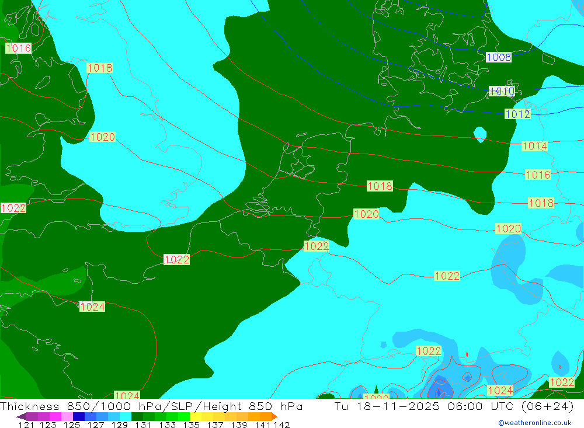Click the 1010 blue isobar label
Image resolution: width=584 pixels, height=428 pixels.
pos(502,91)
